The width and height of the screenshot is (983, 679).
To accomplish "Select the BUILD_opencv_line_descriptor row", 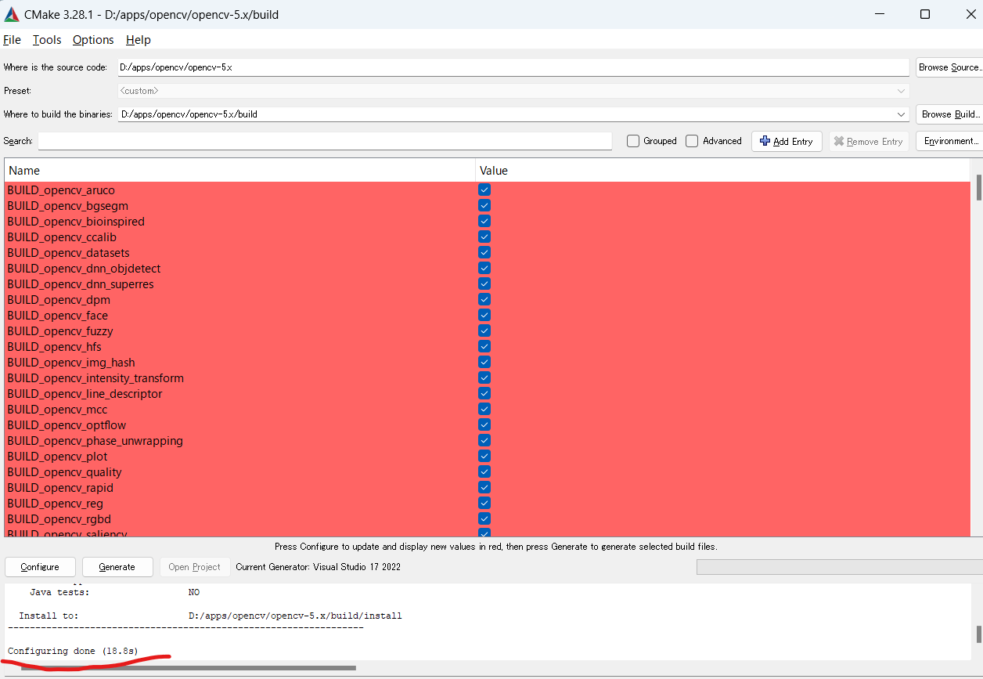I will coord(488,393).
